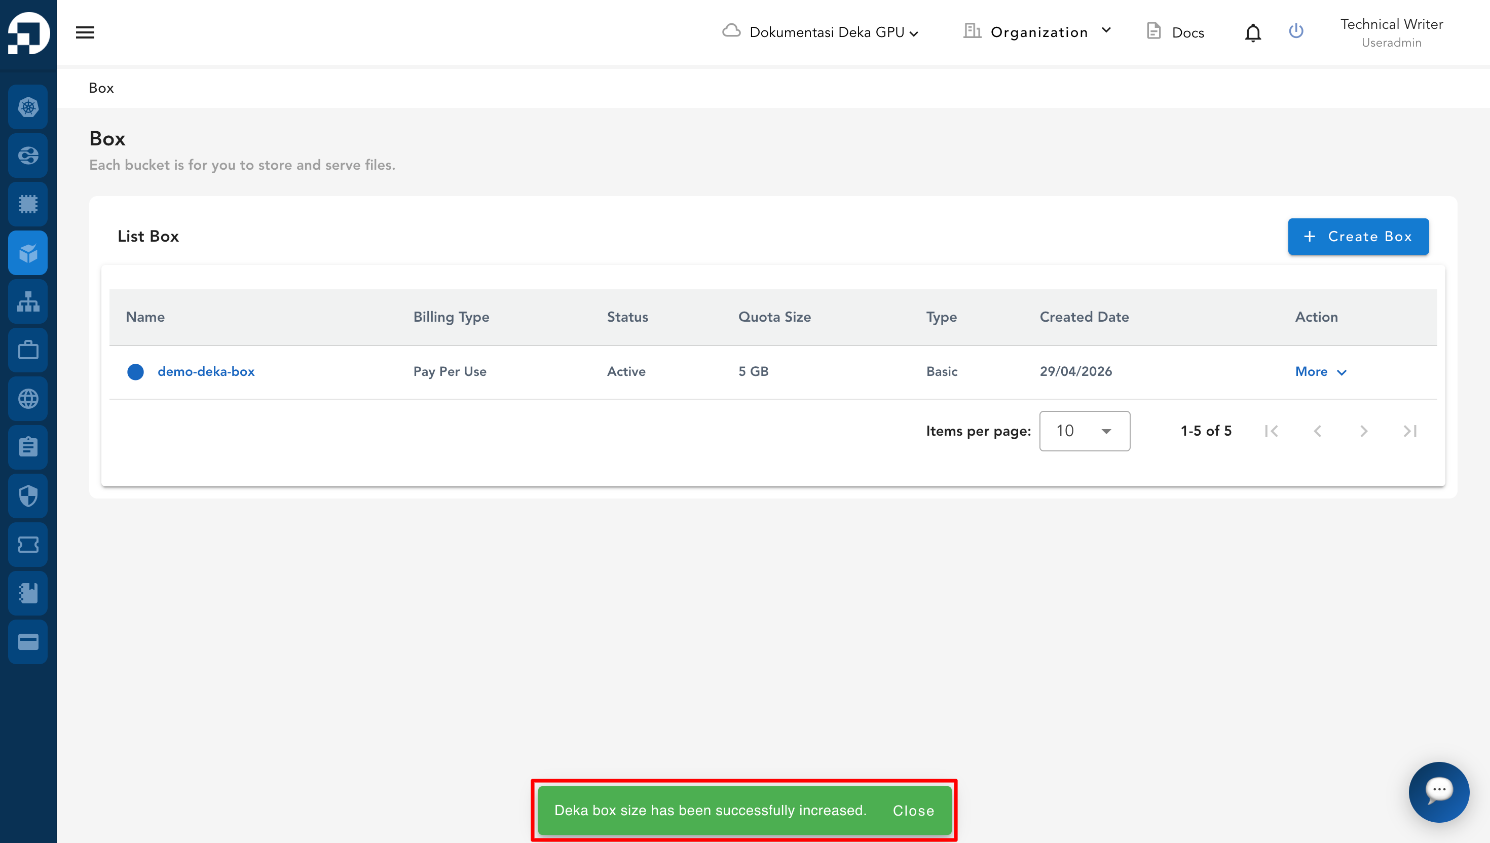Close the success notification toast
The width and height of the screenshot is (1490, 843).
coord(913,810)
